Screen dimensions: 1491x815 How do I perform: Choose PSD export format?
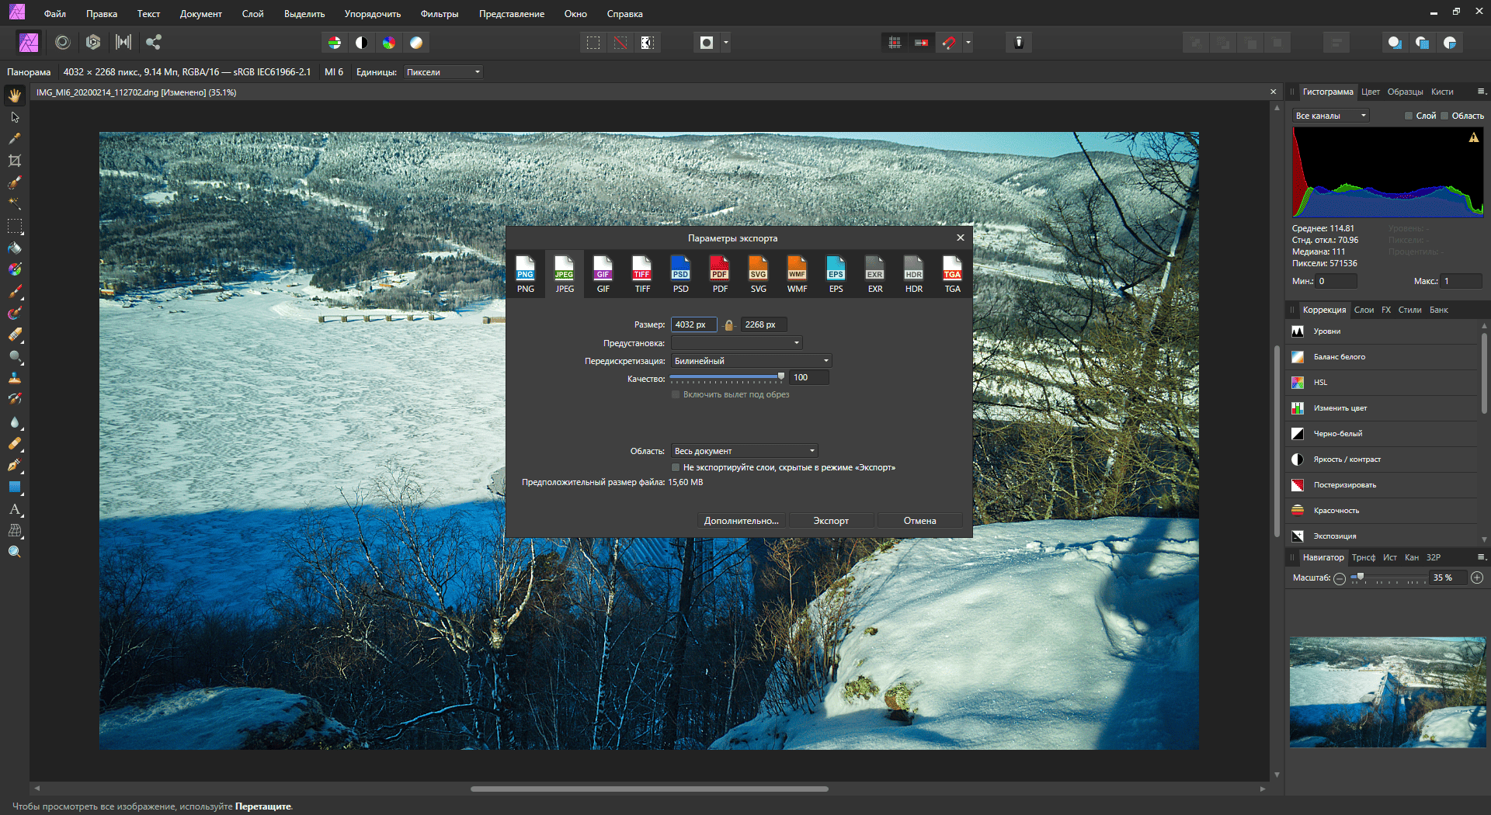click(681, 274)
